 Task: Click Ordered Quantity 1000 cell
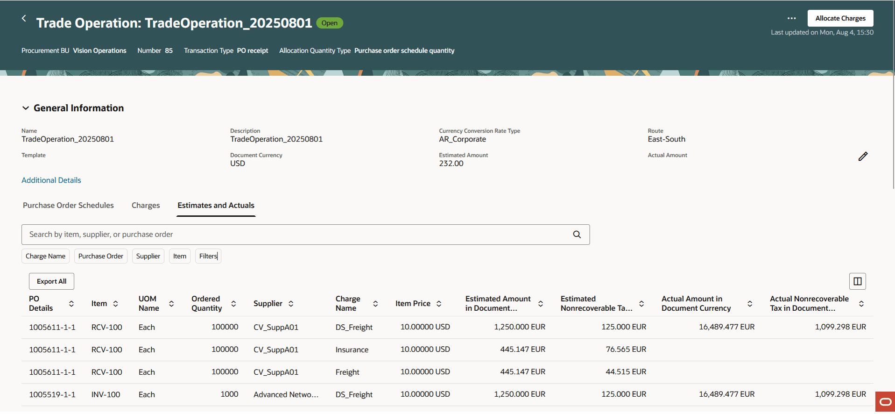229,394
